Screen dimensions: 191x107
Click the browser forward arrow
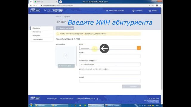coord(34,5)
